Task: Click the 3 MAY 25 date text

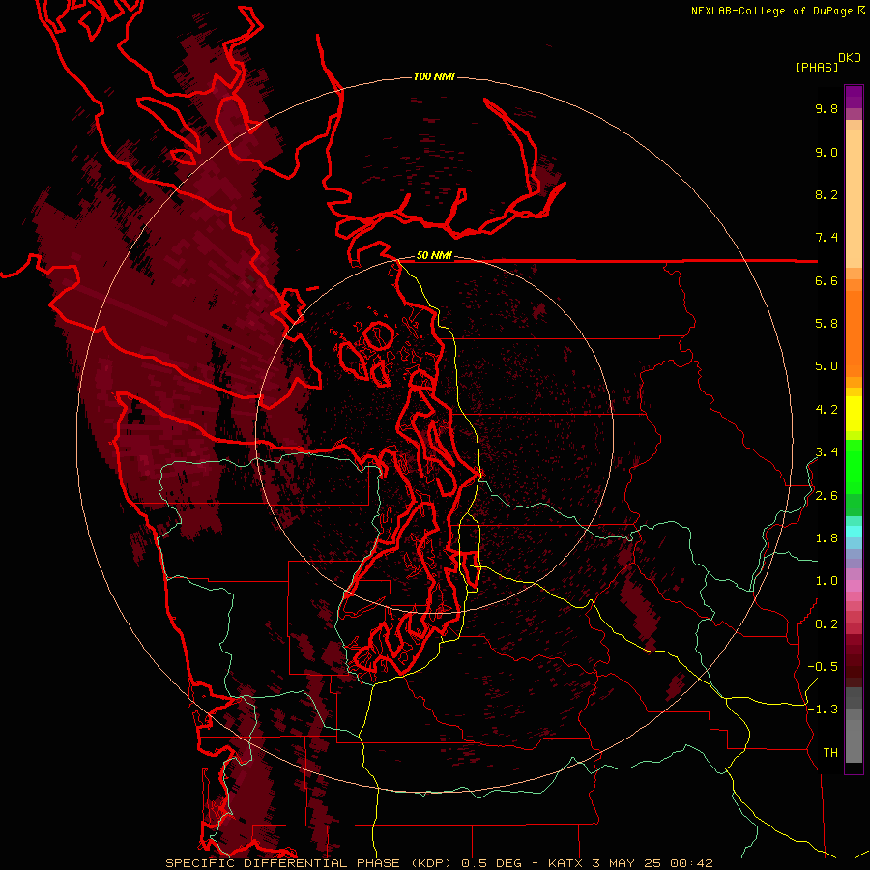Action: [627, 863]
